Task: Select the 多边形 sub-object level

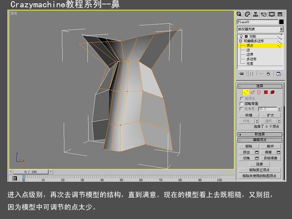Action: tap(251, 59)
